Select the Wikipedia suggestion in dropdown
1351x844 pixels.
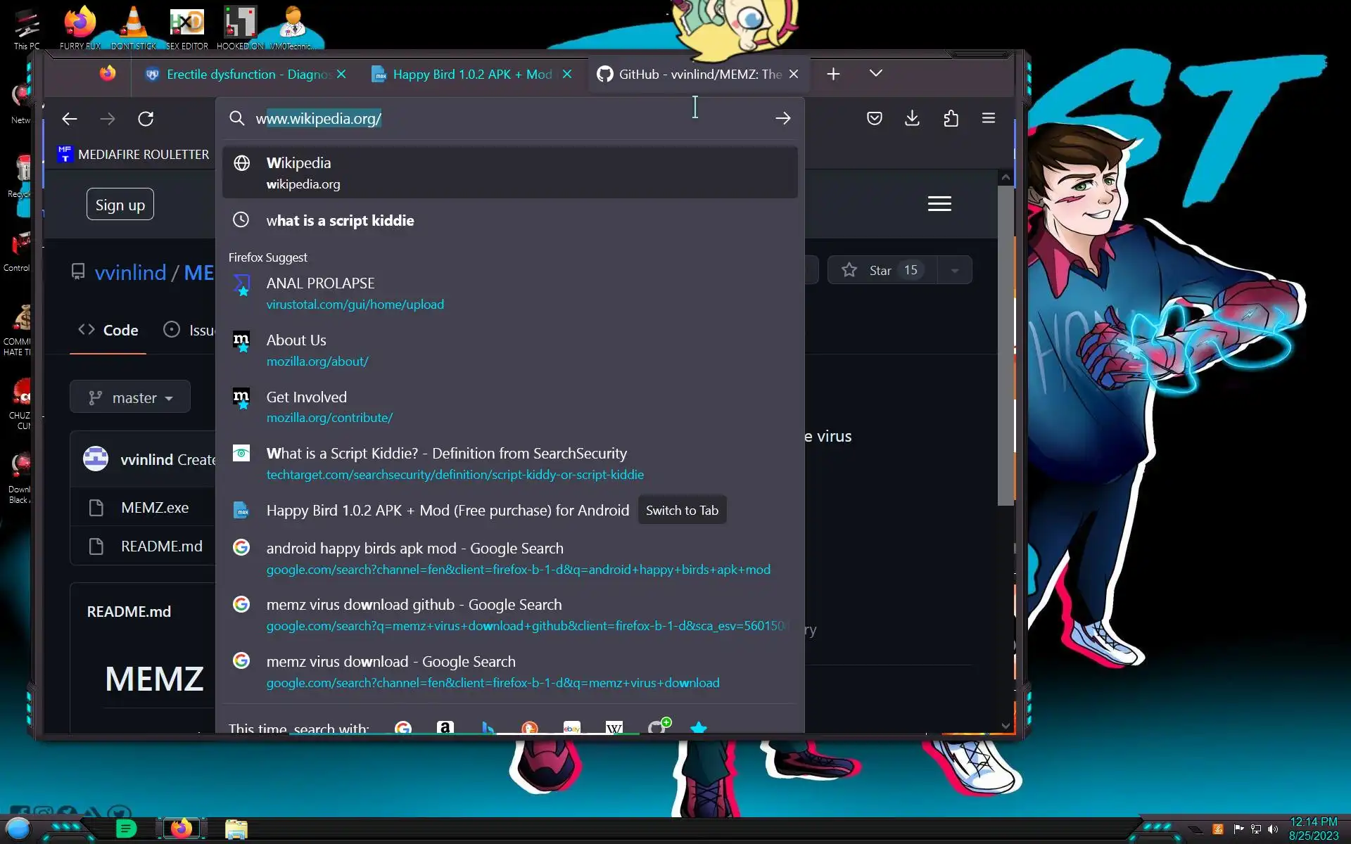509,172
